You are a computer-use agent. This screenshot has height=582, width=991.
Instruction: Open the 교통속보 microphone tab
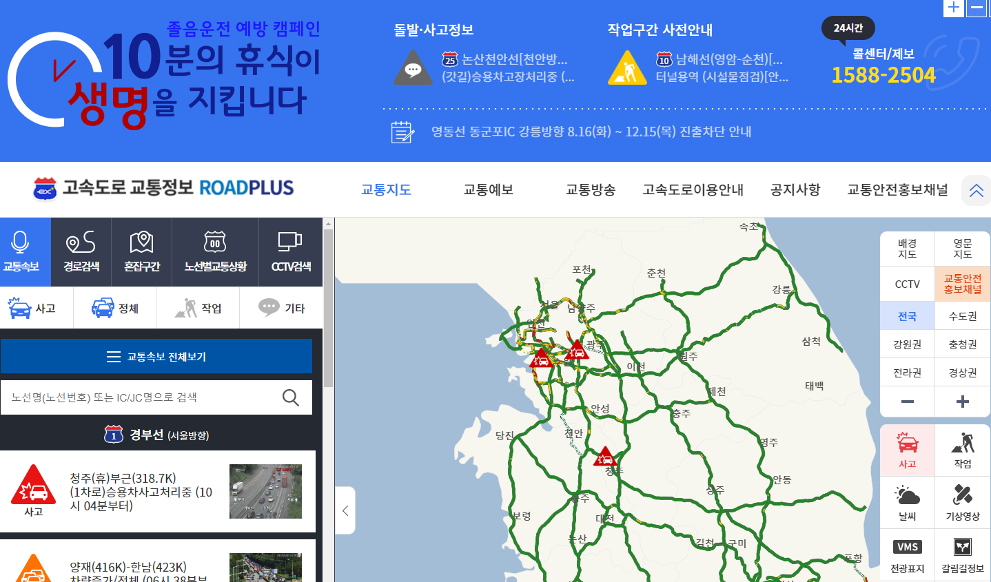pos(25,252)
